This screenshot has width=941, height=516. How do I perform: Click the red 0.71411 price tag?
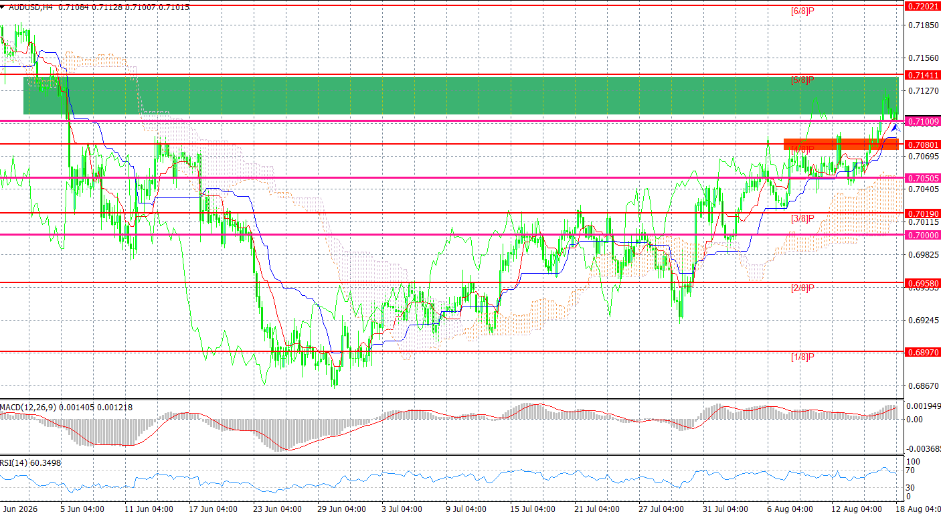[922, 74]
